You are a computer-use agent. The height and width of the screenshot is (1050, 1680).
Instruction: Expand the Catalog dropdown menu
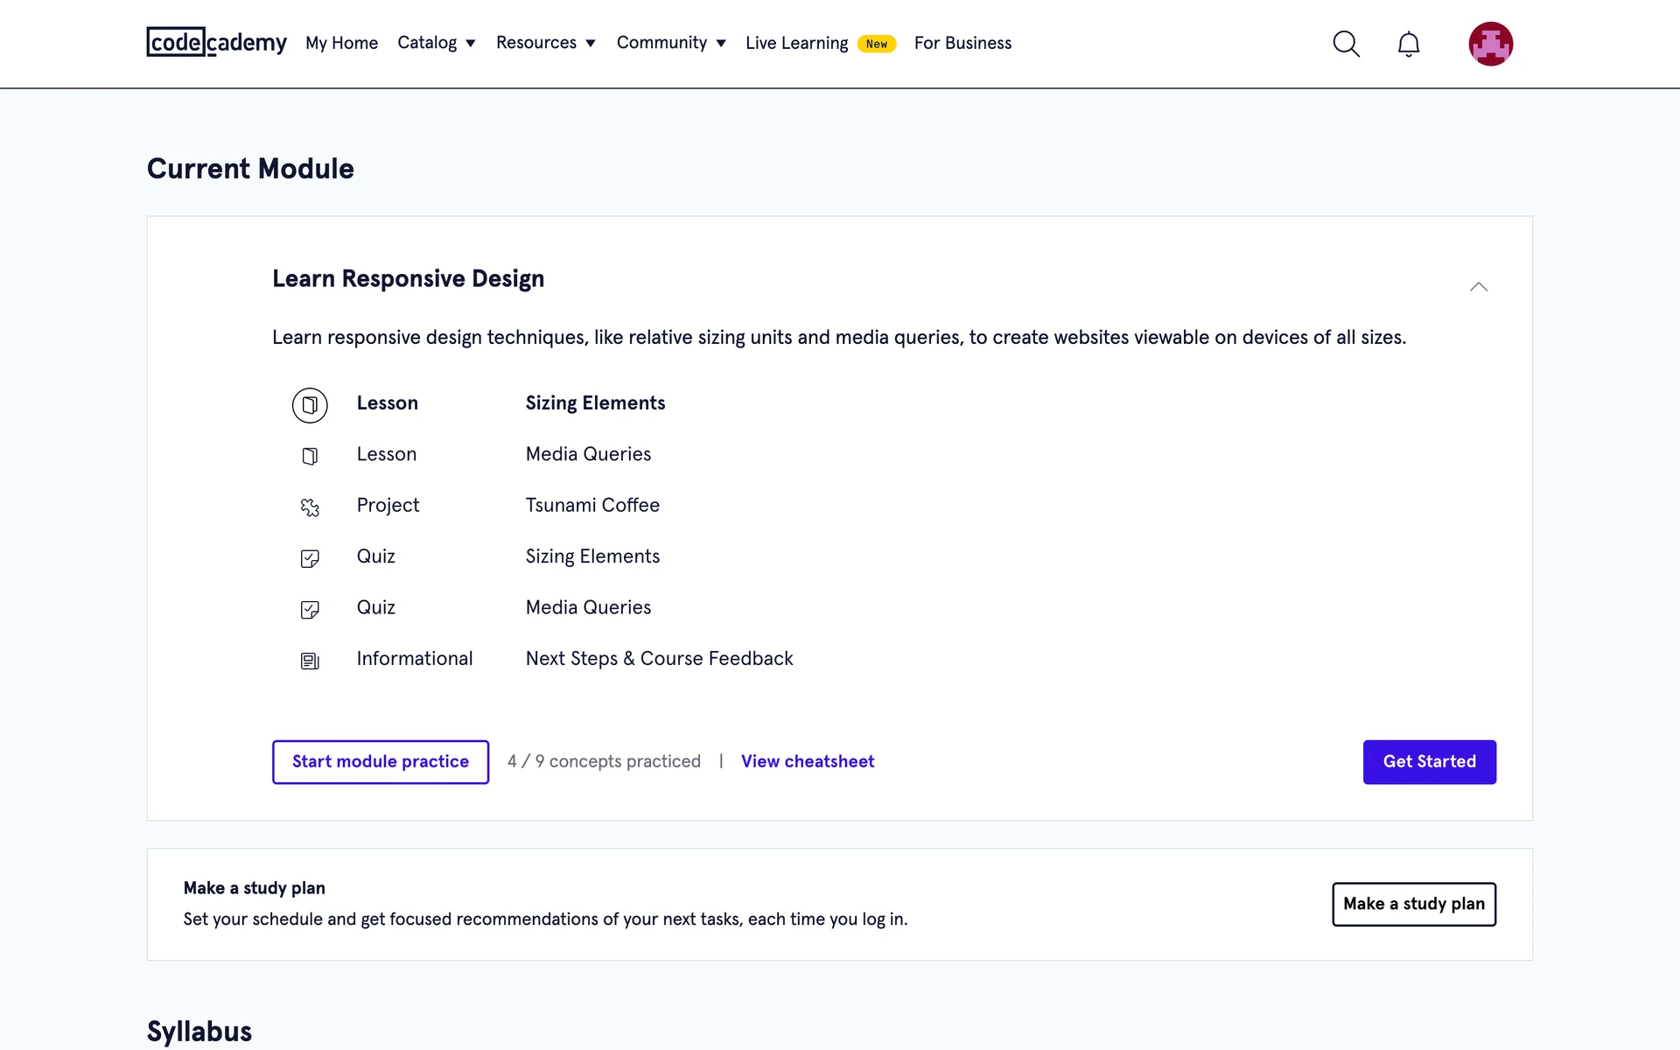[436, 43]
